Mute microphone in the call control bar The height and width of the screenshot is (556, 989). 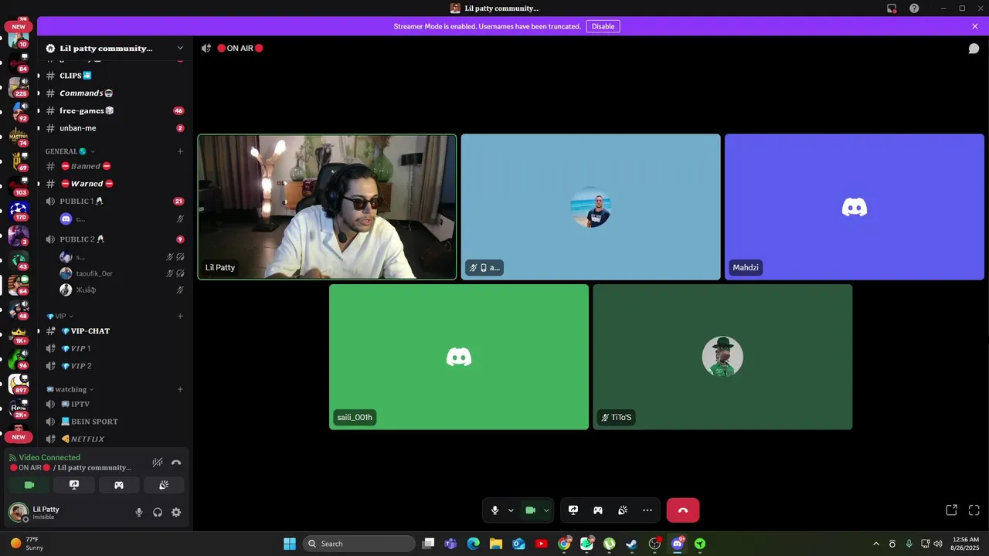click(495, 510)
